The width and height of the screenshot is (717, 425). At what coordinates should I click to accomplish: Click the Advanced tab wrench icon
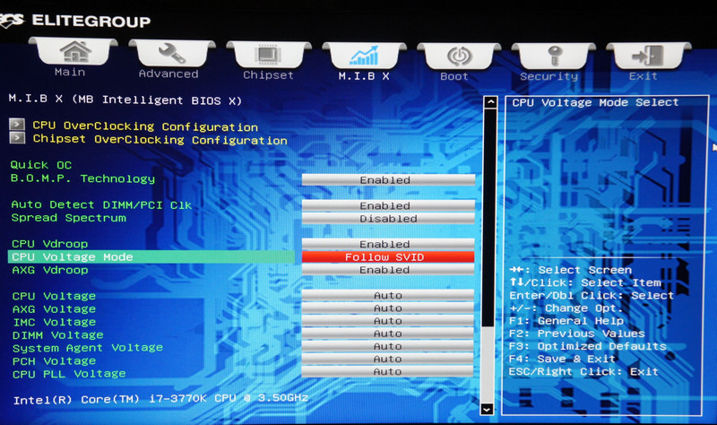click(168, 53)
